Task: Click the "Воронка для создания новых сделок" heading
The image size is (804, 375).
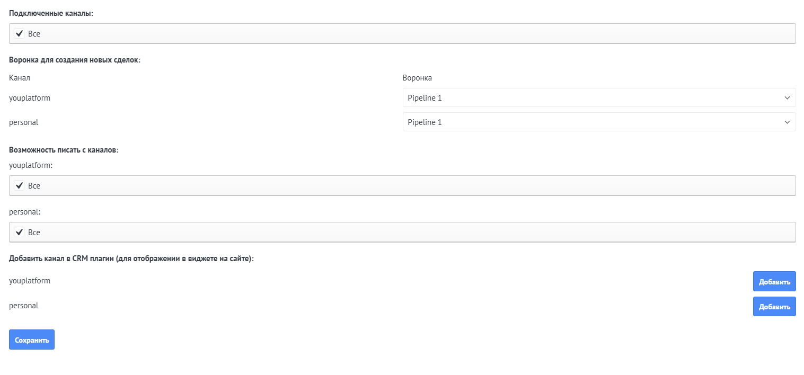Action: click(75, 60)
